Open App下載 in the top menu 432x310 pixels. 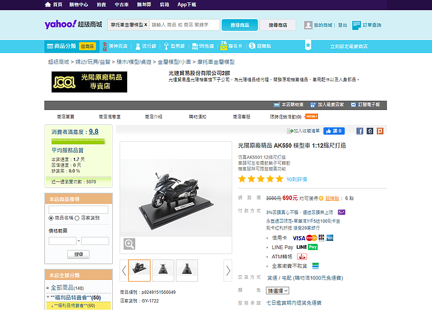click(x=187, y=4)
